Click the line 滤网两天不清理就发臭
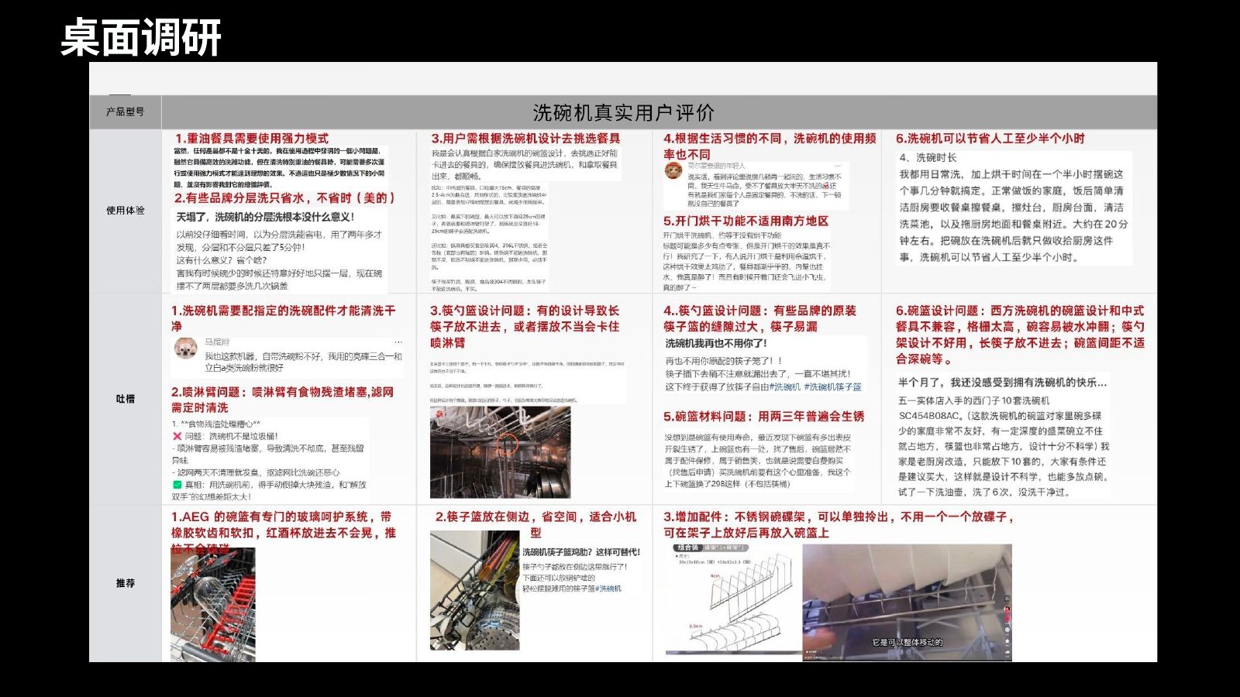 256,472
